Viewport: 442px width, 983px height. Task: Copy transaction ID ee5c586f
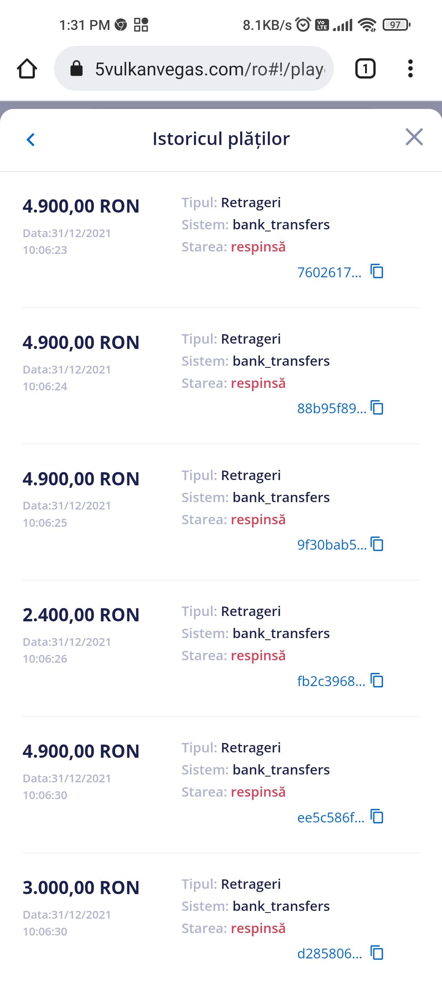point(377,817)
